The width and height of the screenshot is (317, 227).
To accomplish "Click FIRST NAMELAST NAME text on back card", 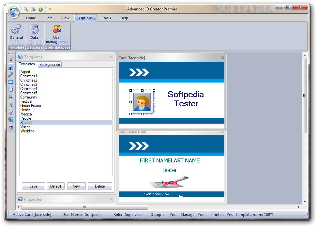I will [x=170, y=160].
